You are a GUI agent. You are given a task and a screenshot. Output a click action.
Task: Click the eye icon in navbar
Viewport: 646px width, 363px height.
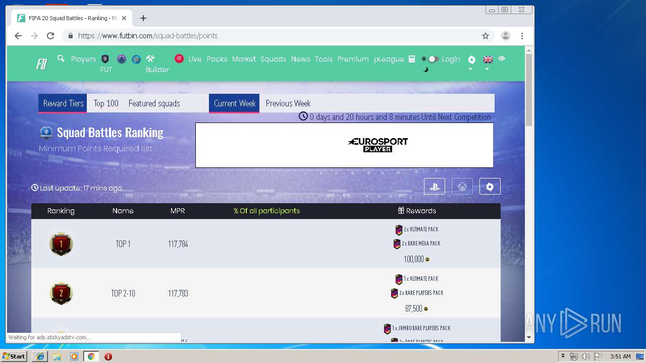click(x=502, y=58)
